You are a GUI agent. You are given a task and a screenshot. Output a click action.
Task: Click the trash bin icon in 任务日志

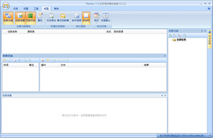coord(19,60)
